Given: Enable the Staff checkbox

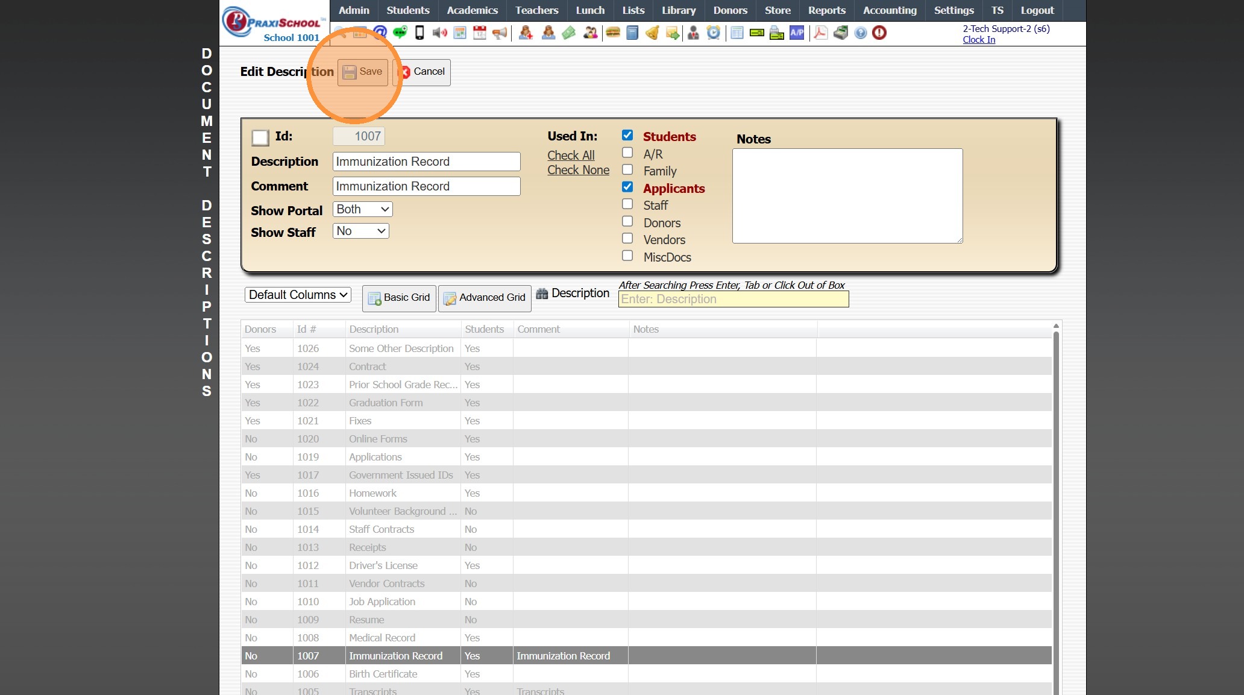Looking at the screenshot, I should (627, 204).
